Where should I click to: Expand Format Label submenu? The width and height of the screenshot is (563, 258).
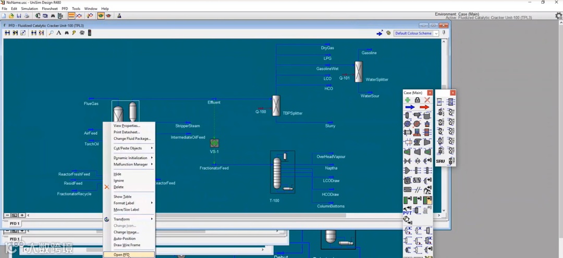tap(129, 203)
